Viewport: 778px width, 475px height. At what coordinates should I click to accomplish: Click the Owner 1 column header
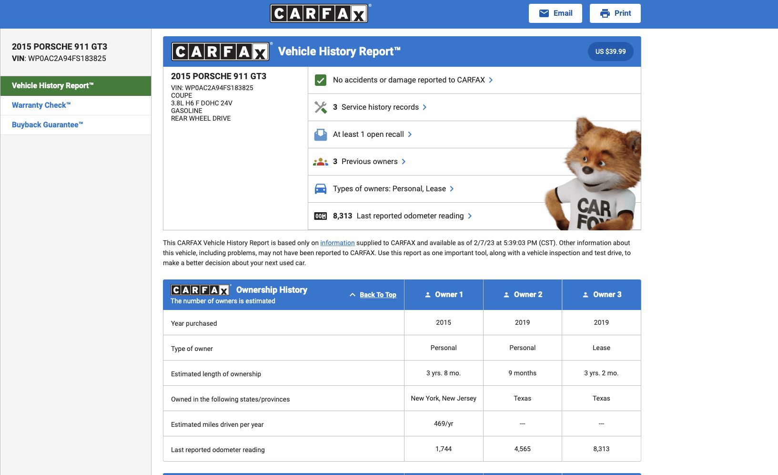coord(444,295)
